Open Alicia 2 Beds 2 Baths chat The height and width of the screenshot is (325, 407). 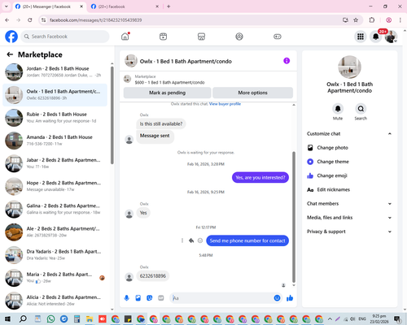coord(55,301)
